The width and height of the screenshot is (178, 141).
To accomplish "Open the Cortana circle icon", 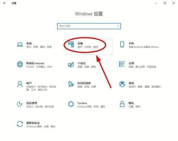I will [71, 104].
